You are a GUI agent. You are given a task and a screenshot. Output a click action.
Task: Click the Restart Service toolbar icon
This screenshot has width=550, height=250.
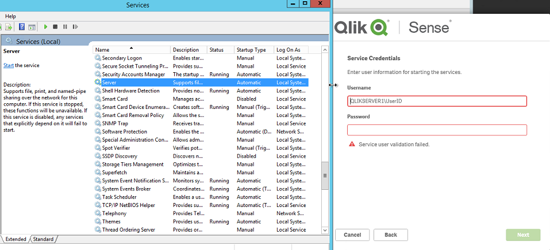point(75,26)
